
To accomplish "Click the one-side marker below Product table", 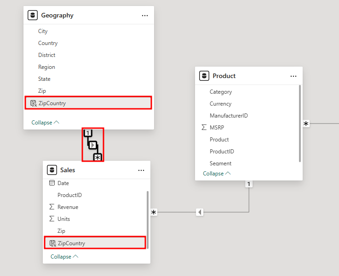I will tap(249, 184).
